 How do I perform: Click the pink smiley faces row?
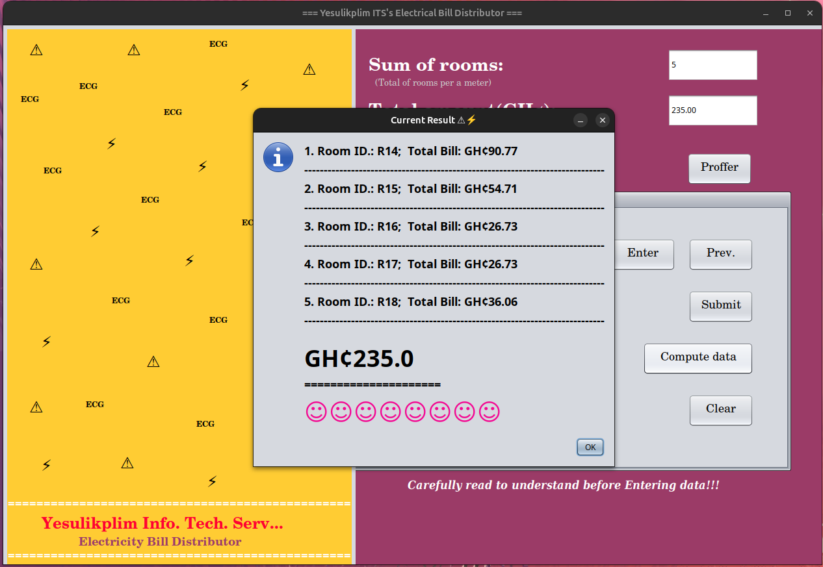tap(402, 412)
